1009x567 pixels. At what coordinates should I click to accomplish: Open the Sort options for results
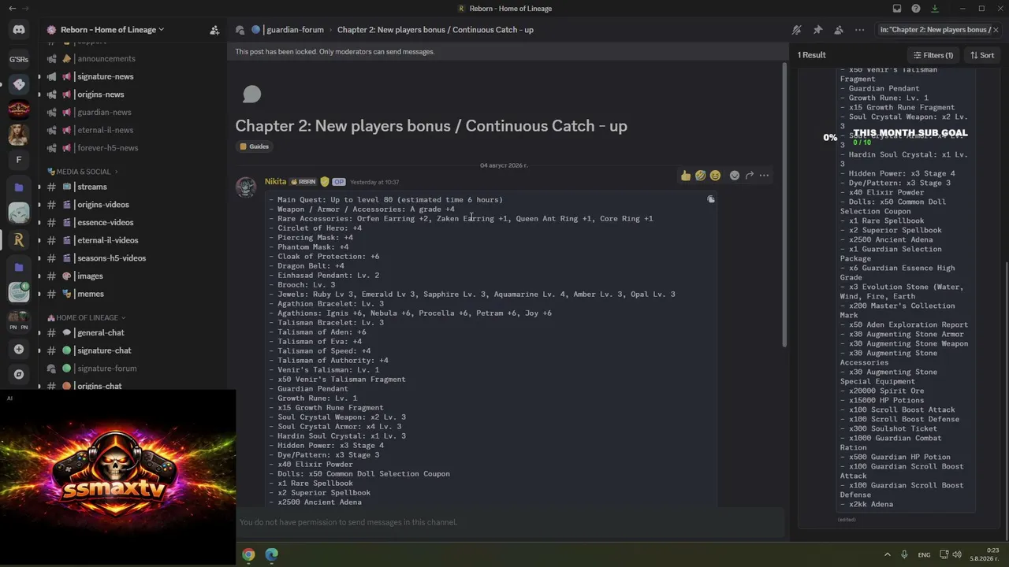click(x=982, y=55)
